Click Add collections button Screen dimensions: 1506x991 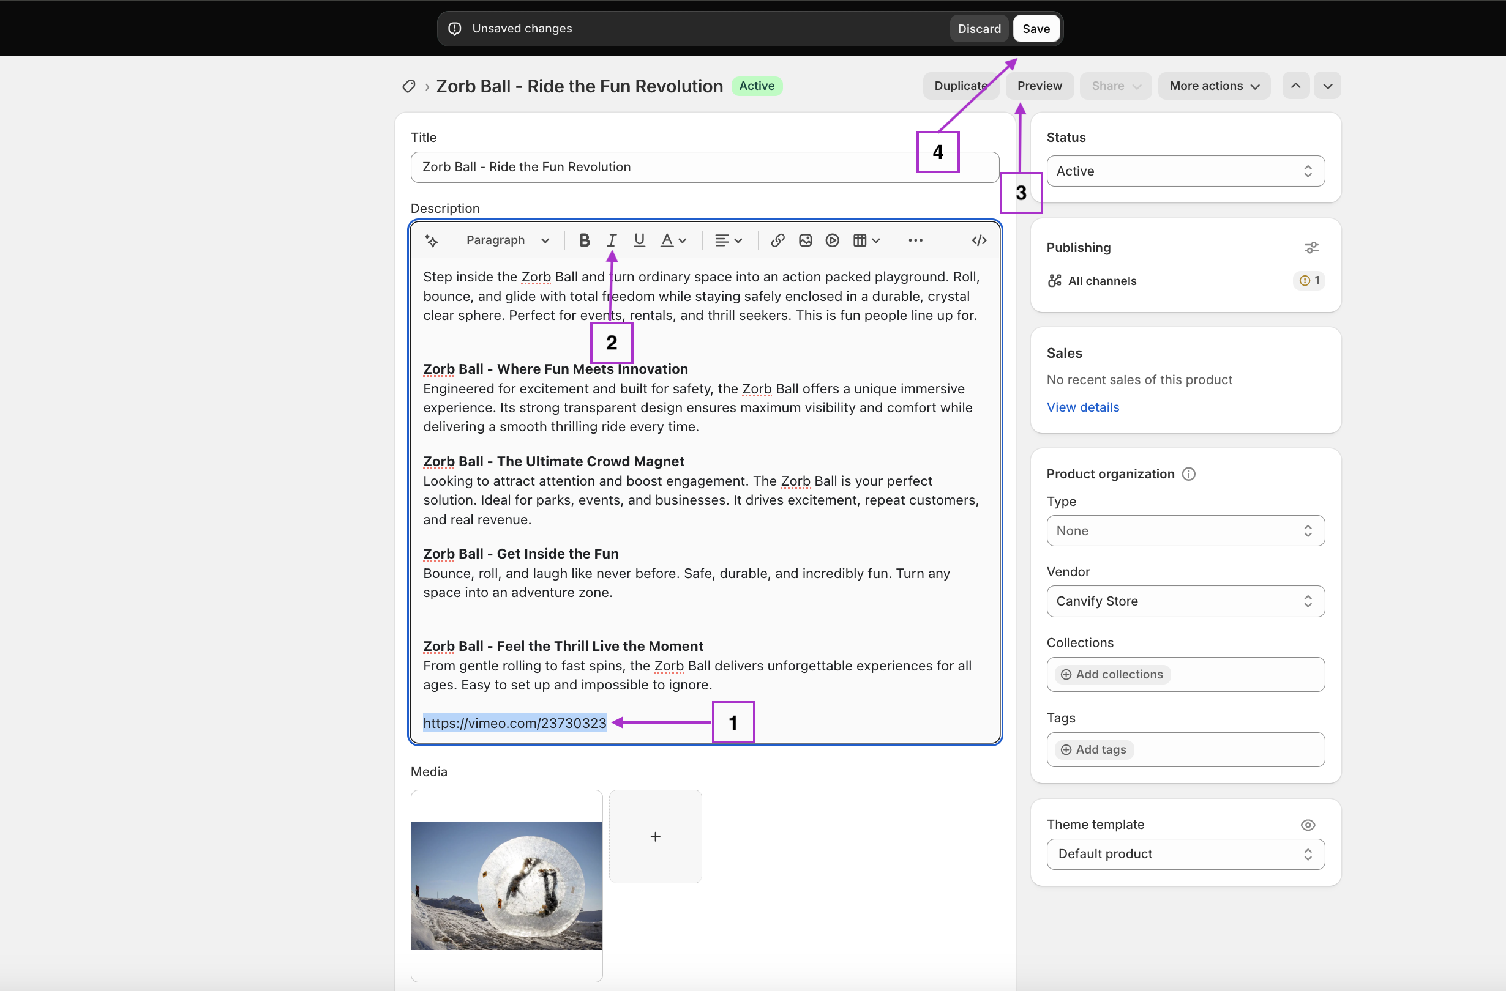pyautogui.click(x=1112, y=674)
